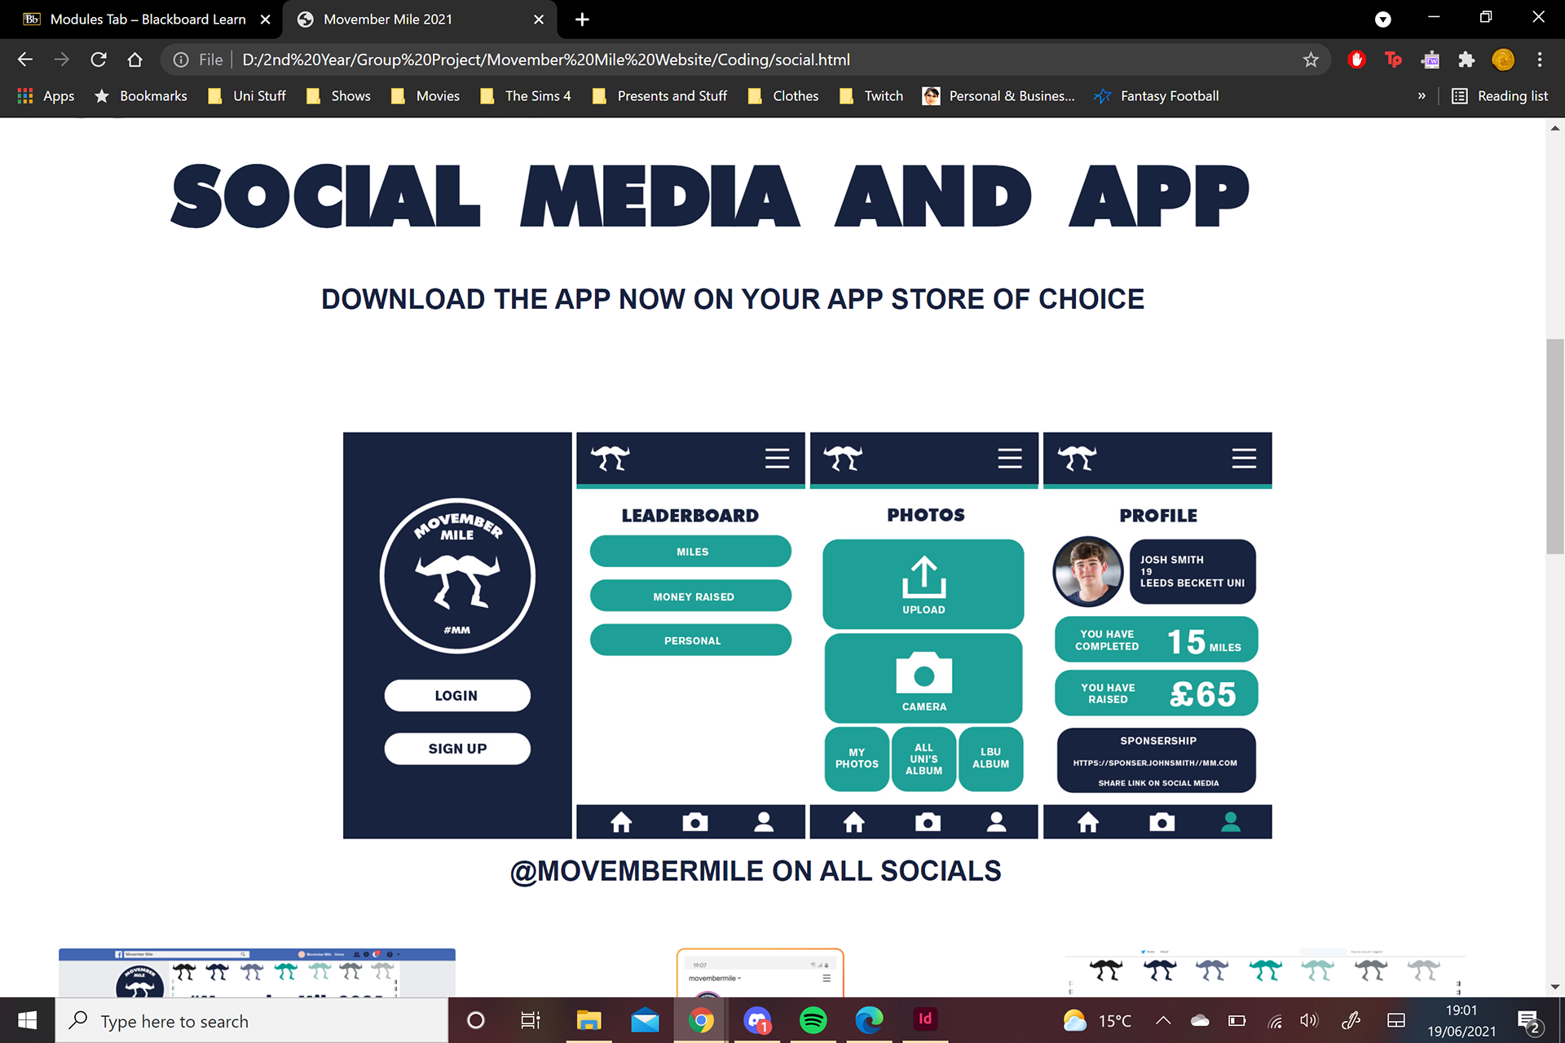Open the Shows bookmark folder
The image size is (1565, 1043).
(x=339, y=96)
